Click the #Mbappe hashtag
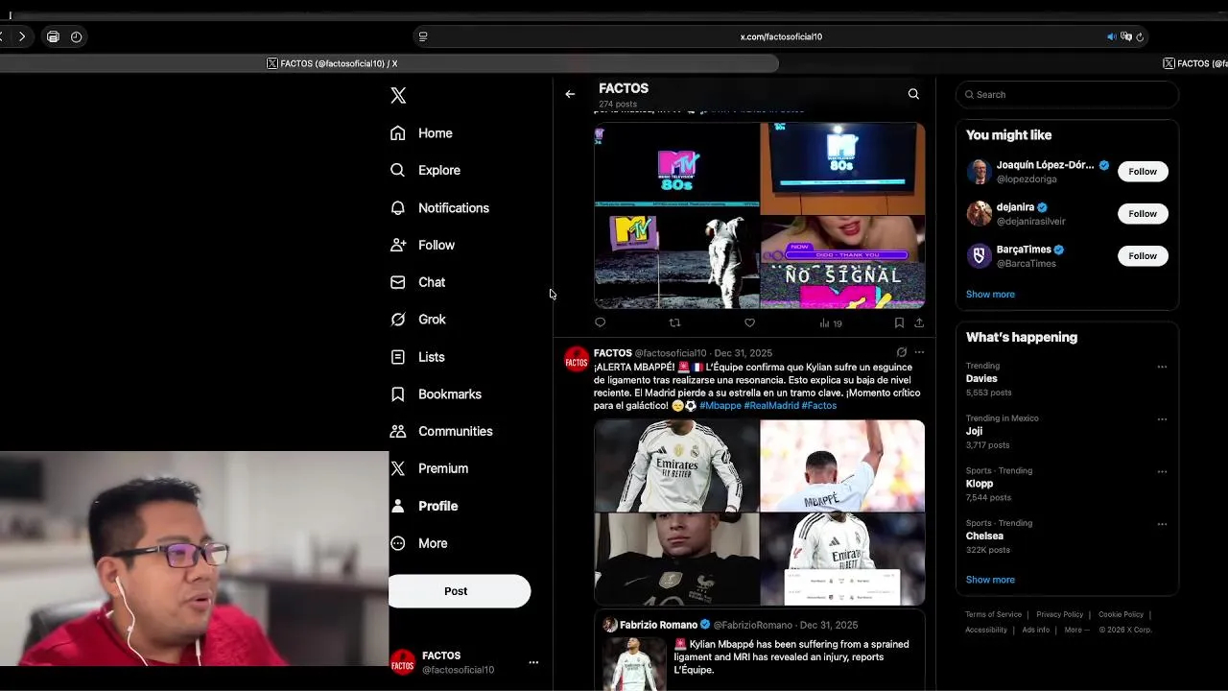This screenshot has width=1228, height=691. pos(720,406)
